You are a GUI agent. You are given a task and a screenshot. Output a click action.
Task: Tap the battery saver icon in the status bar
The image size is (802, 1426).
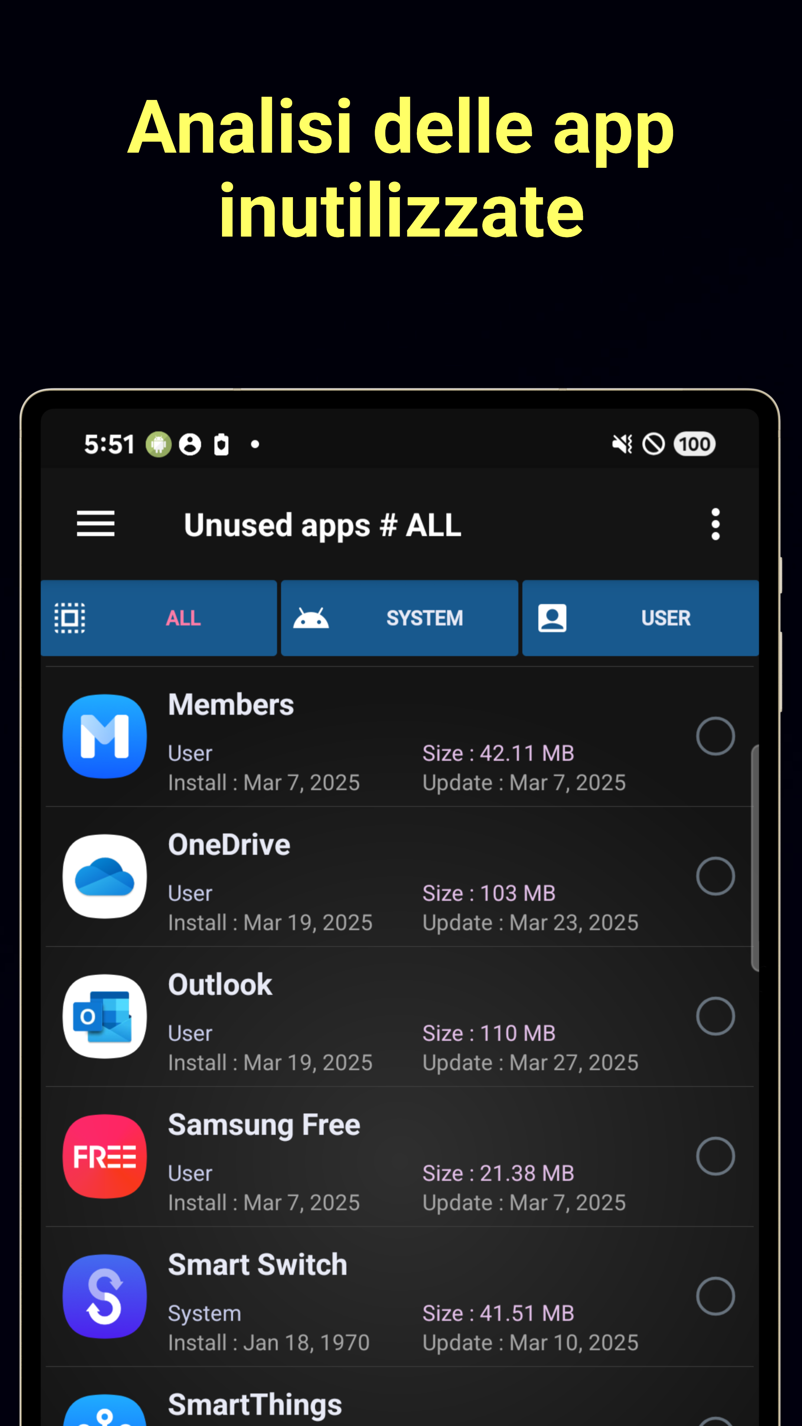[221, 444]
